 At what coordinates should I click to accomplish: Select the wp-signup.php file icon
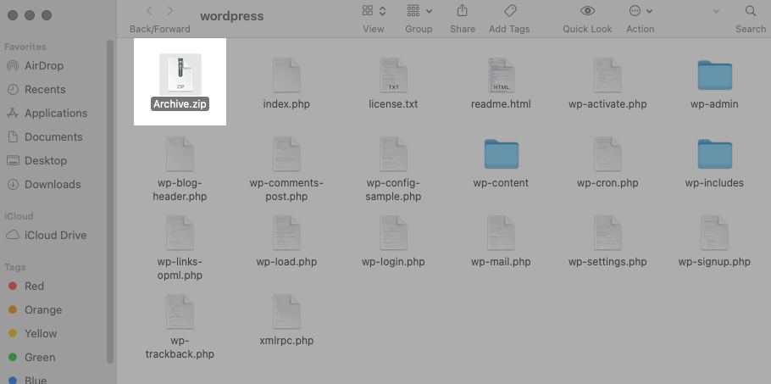point(714,232)
